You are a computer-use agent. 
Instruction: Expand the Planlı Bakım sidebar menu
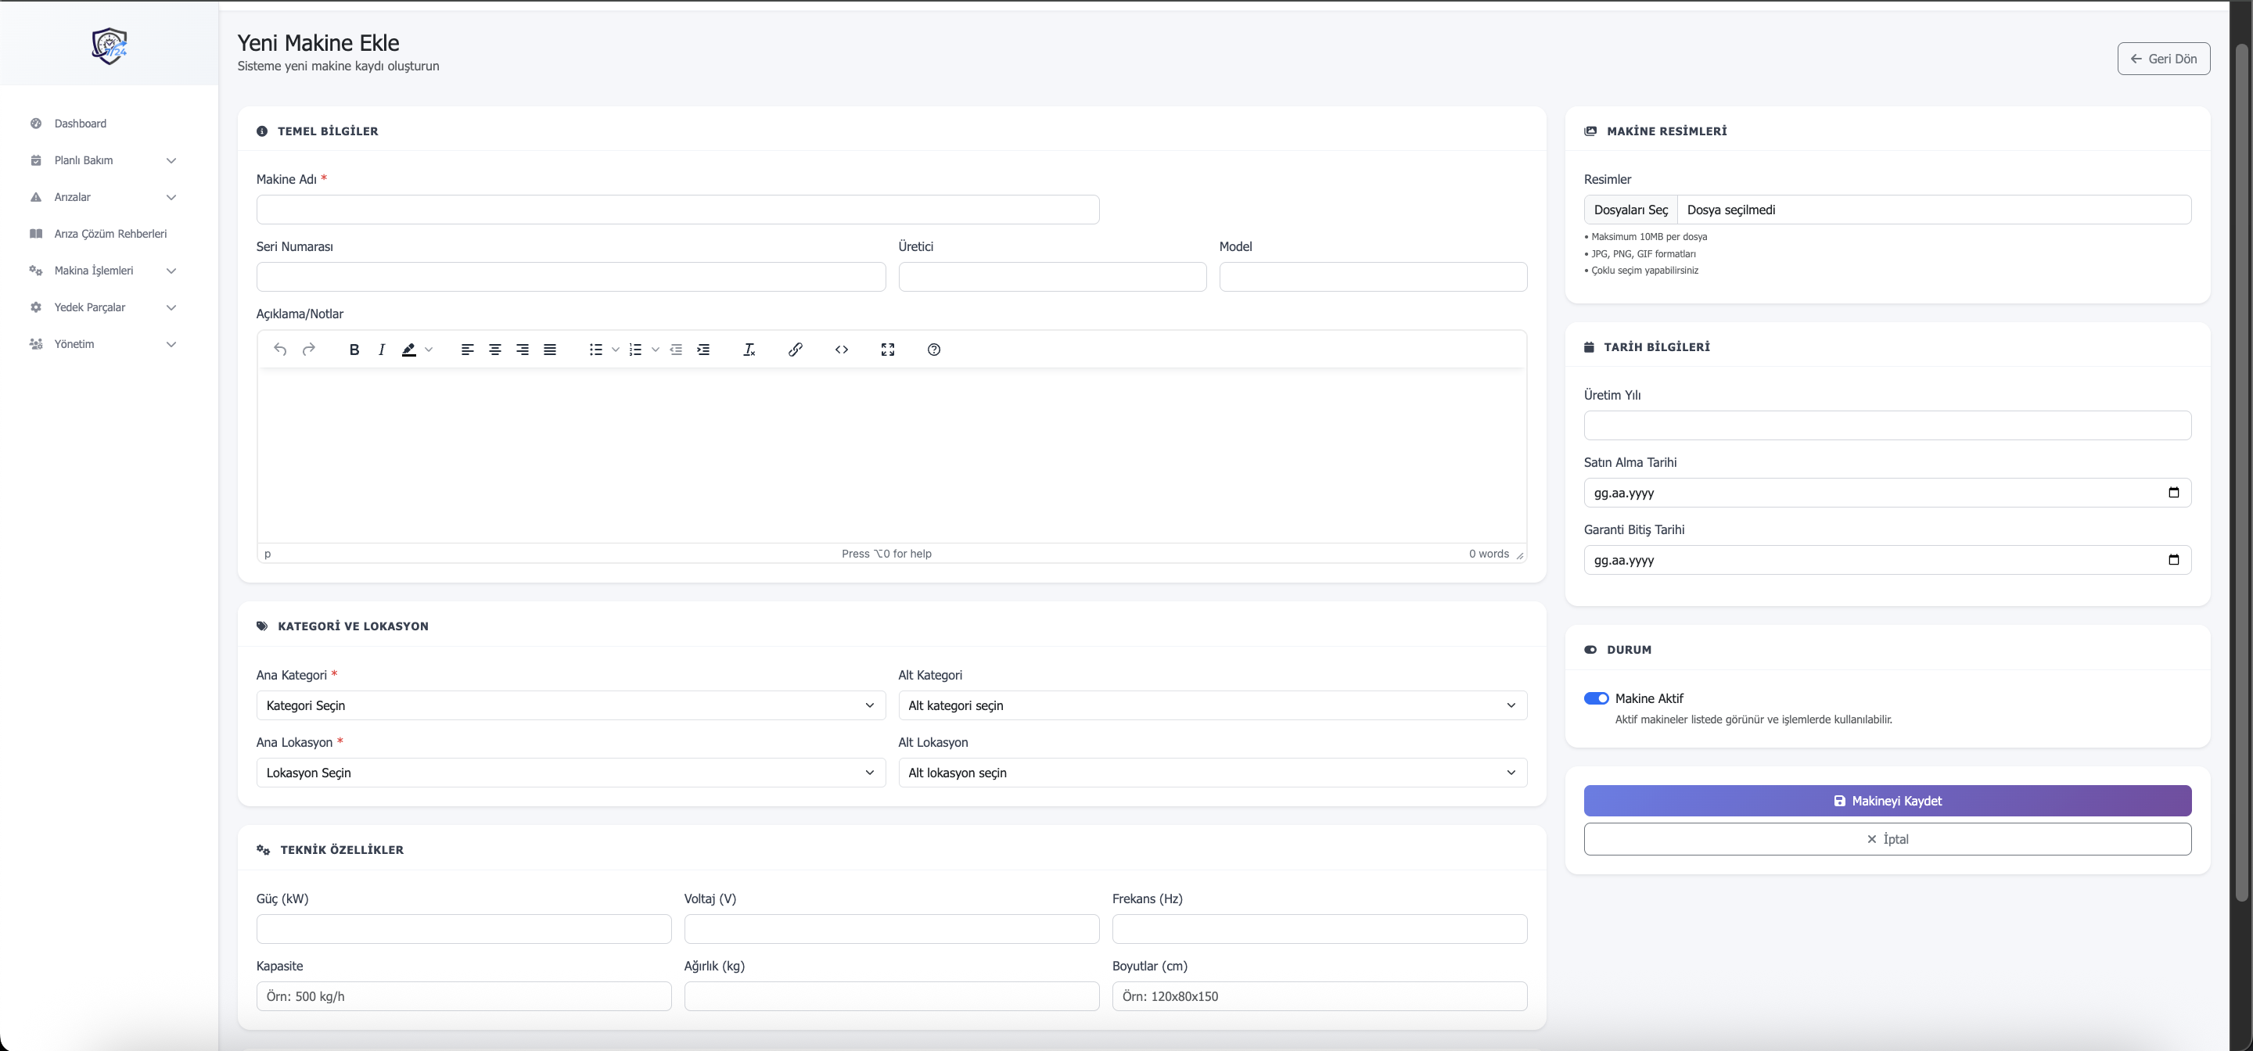[103, 160]
